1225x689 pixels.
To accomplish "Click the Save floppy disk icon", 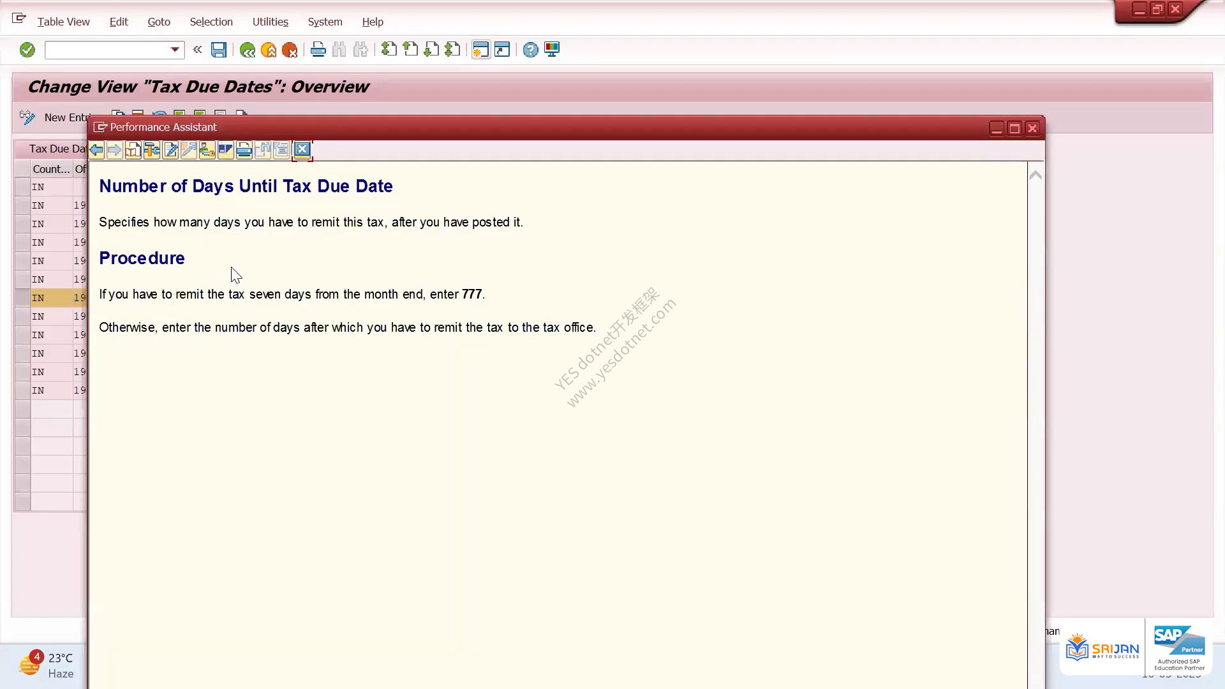I will tap(219, 50).
